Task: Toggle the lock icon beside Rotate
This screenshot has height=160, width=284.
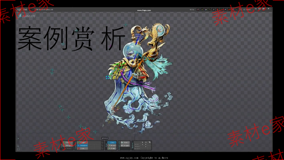Action: [102, 143]
